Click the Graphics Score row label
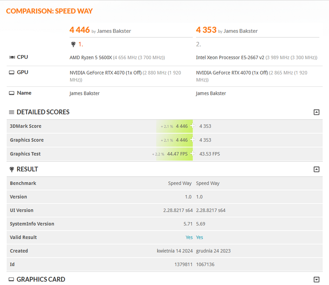The image size is (329, 285). coord(27,140)
